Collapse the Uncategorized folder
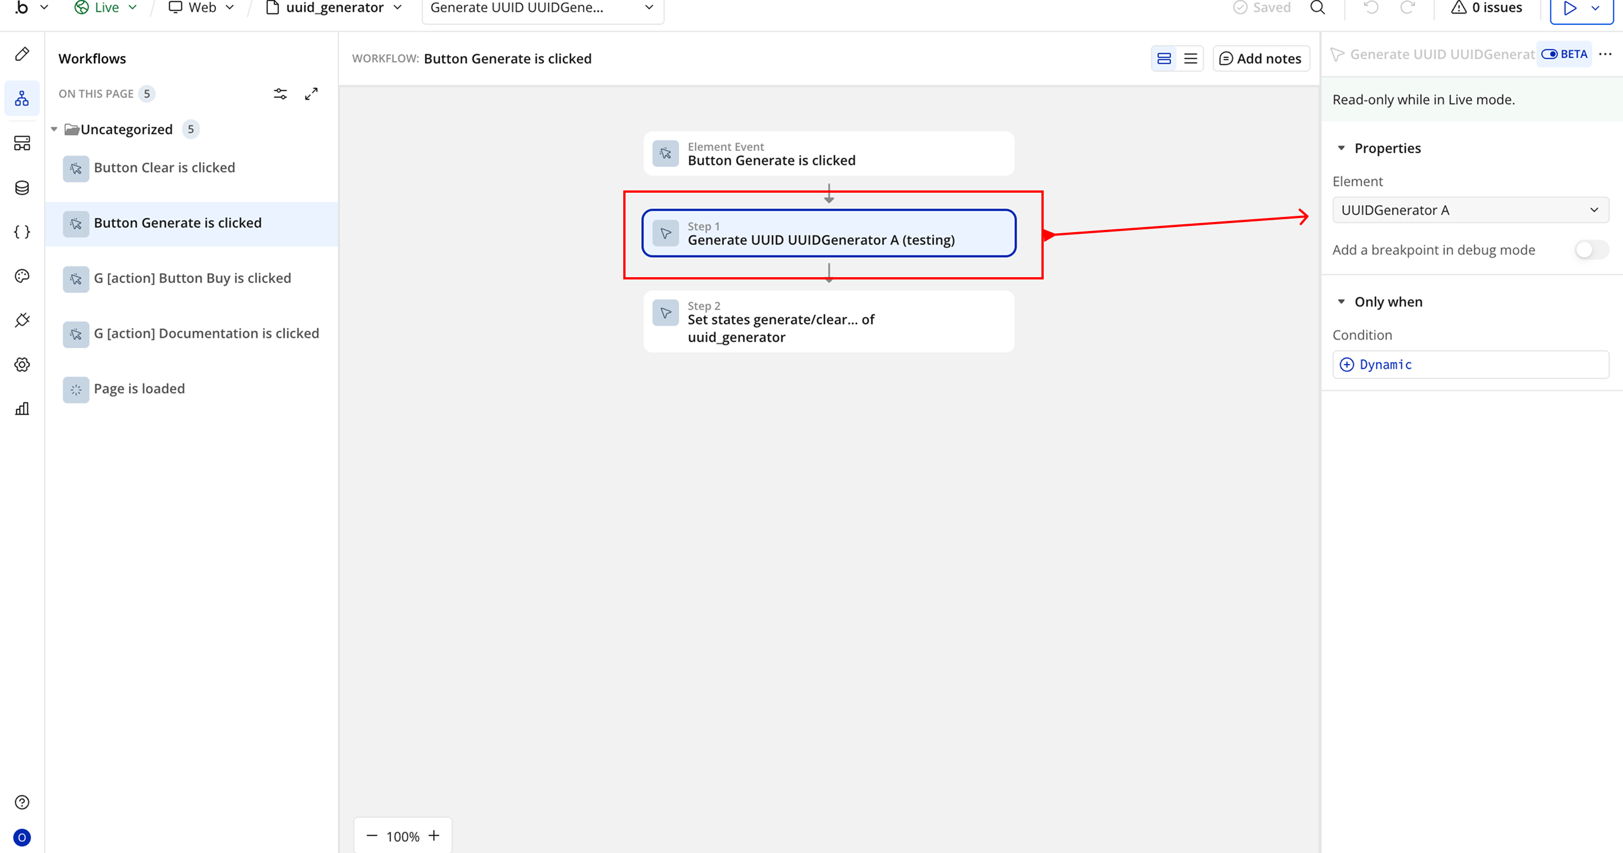Screen dimensions: 1623x853 [x=55, y=129]
